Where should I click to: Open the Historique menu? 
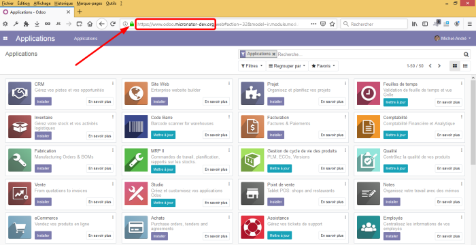click(x=64, y=3)
